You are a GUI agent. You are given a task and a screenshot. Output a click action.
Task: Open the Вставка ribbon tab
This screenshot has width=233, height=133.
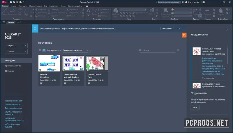coord(13,6)
